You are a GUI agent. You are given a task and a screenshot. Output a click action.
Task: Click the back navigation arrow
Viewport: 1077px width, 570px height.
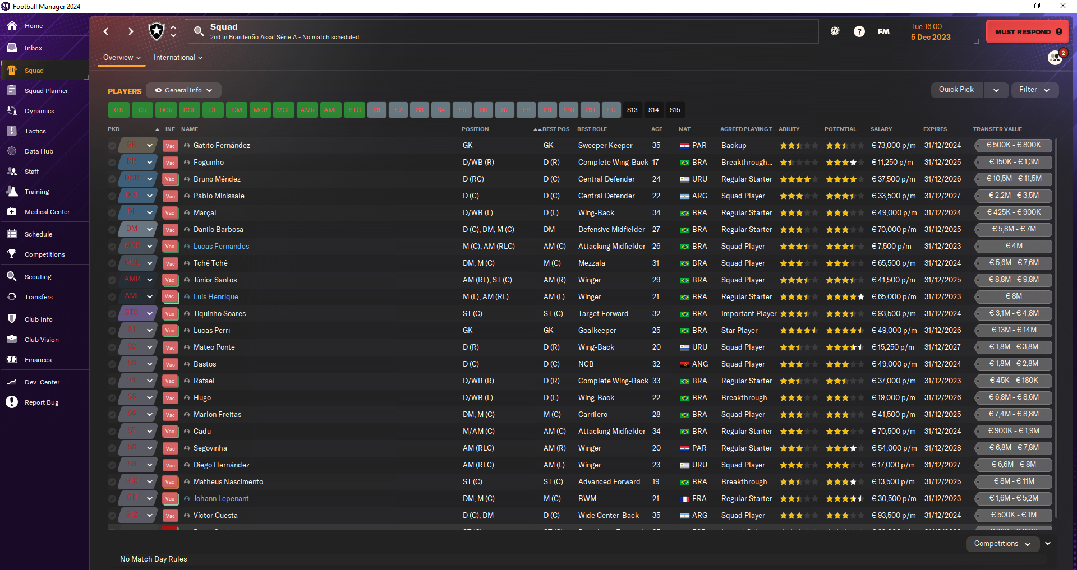(106, 31)
